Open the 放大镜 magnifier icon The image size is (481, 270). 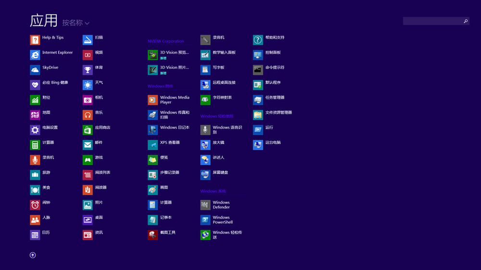(x=205, y=145)
